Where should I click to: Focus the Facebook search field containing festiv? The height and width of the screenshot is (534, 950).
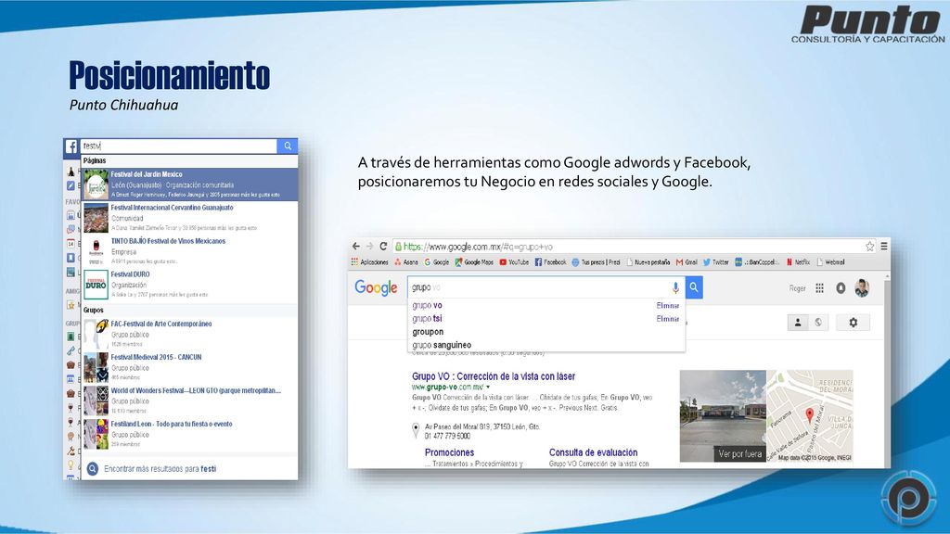pos(179,146)
